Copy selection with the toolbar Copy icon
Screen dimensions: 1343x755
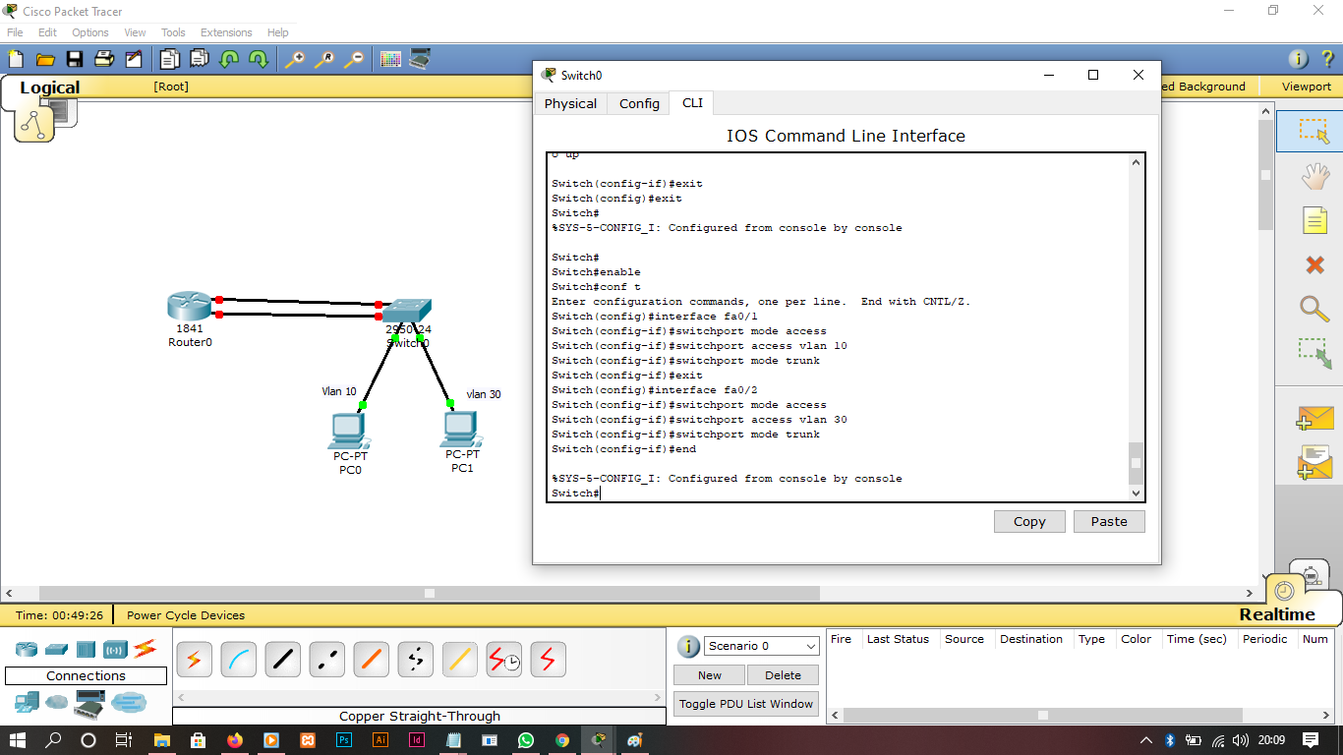click(x=171, y=59)
